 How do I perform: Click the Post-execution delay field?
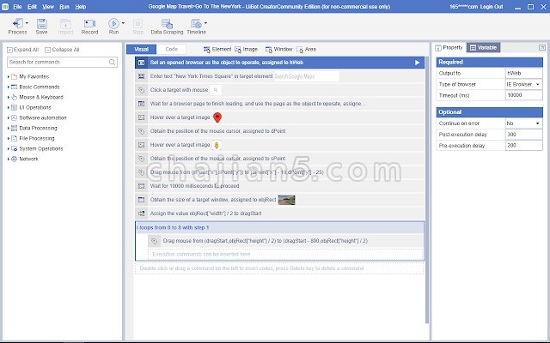(523, 135)
